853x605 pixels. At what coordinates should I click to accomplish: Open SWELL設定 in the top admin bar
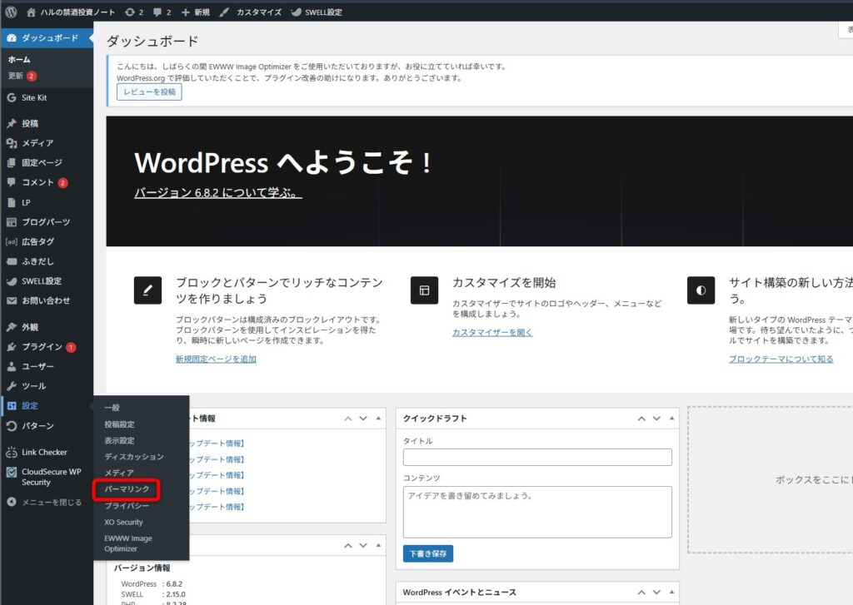click(316, 12)
